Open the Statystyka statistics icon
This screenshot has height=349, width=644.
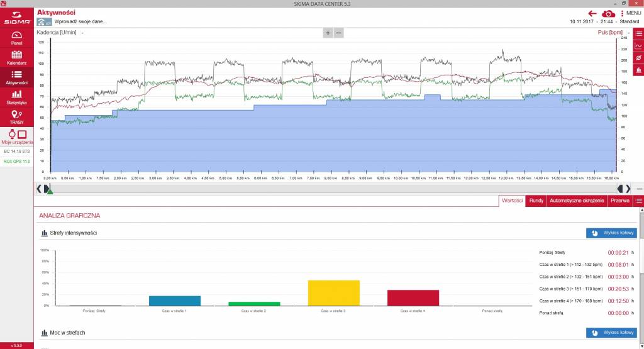(x=16, y=97)
